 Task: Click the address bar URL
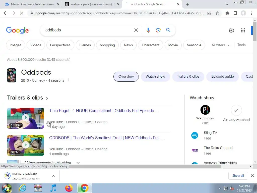click(120, 13)
